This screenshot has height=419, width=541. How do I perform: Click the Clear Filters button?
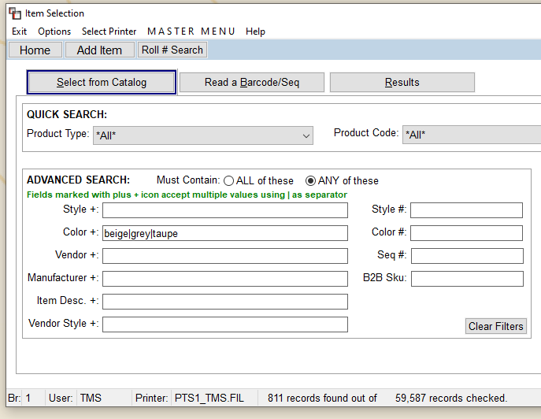pos(496,326)
